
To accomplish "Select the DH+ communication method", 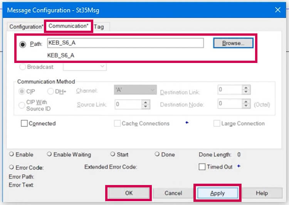I will [50, 91].
